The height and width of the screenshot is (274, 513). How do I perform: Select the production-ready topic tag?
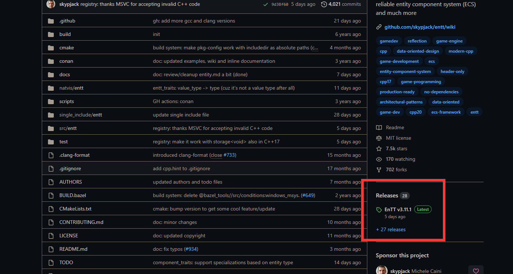[397, 92]
